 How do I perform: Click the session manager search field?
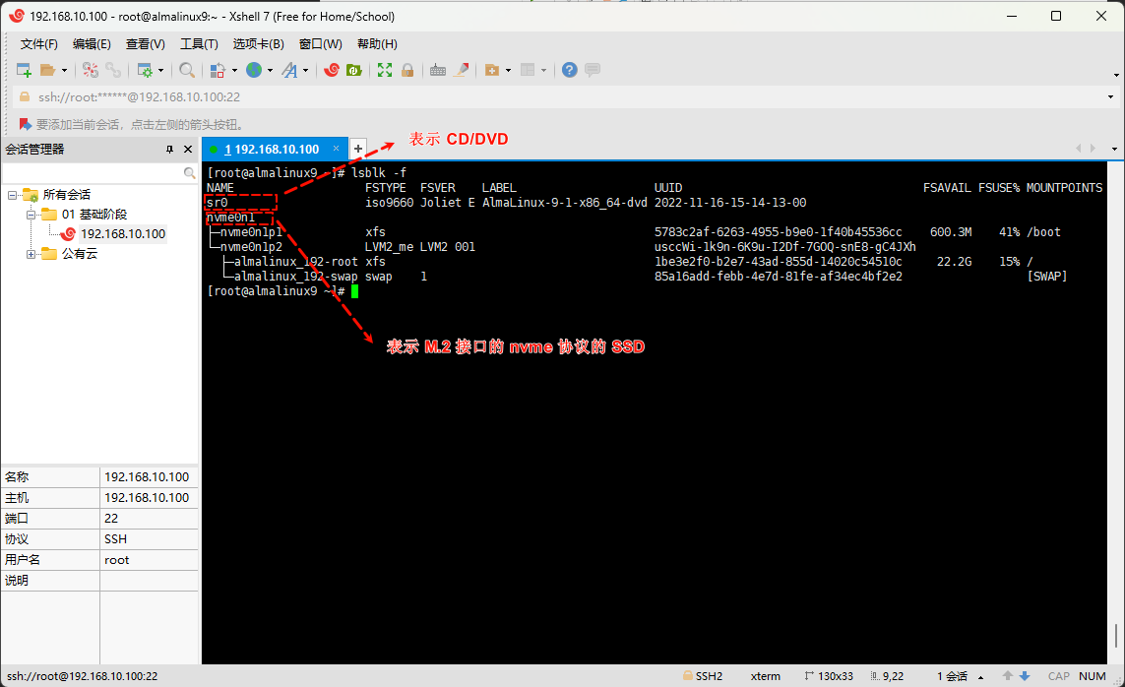pos(93,172)
